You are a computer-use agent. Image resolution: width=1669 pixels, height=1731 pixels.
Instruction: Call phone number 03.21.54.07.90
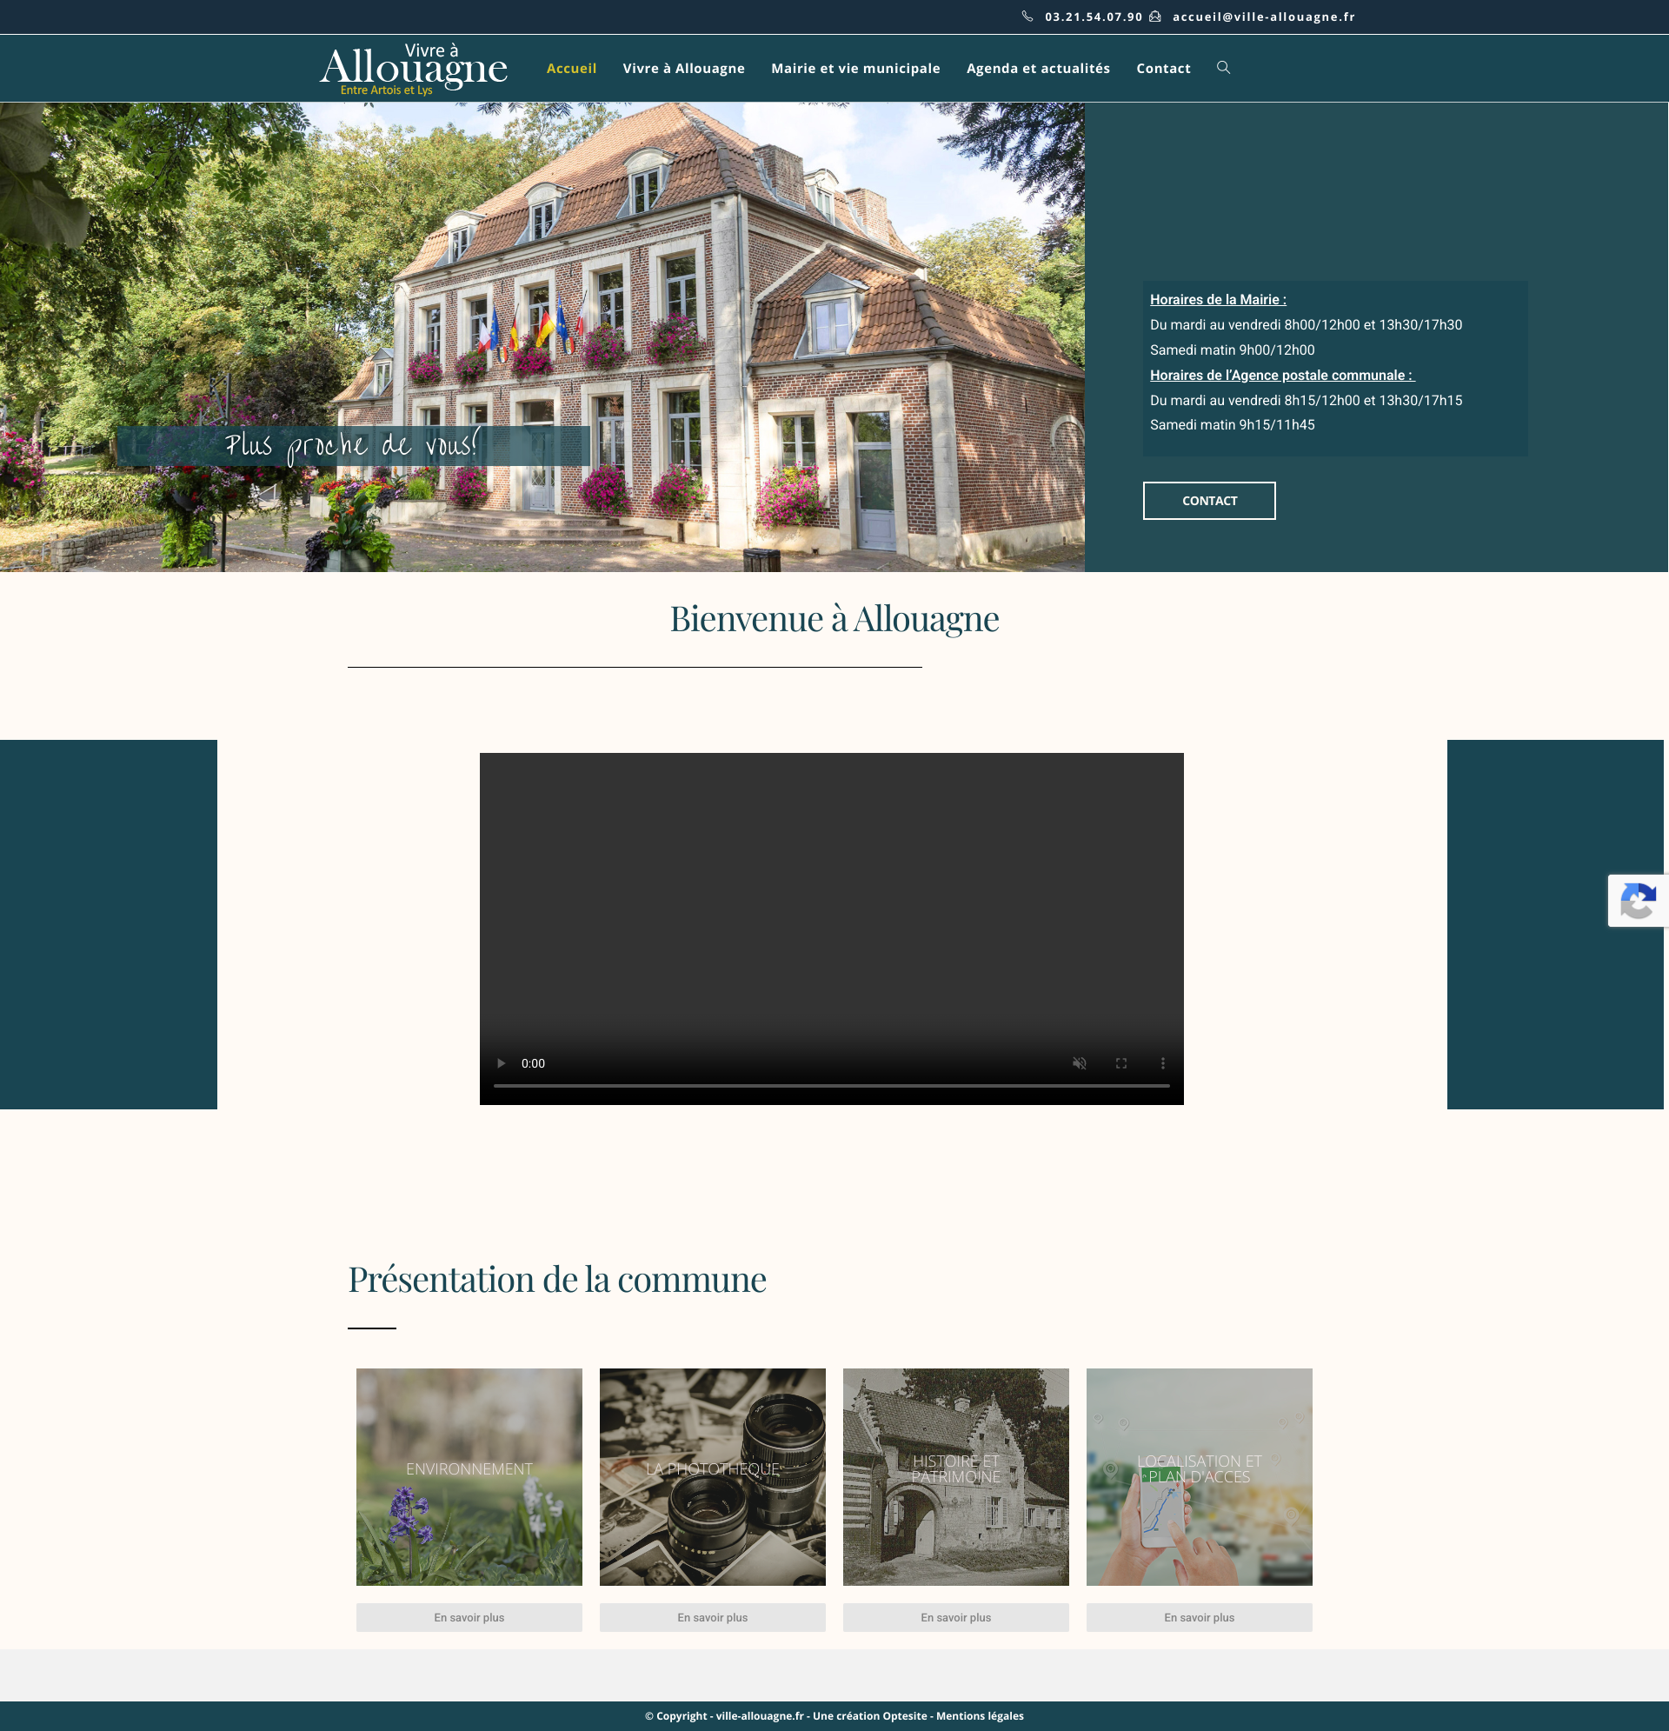point(1094,17)
